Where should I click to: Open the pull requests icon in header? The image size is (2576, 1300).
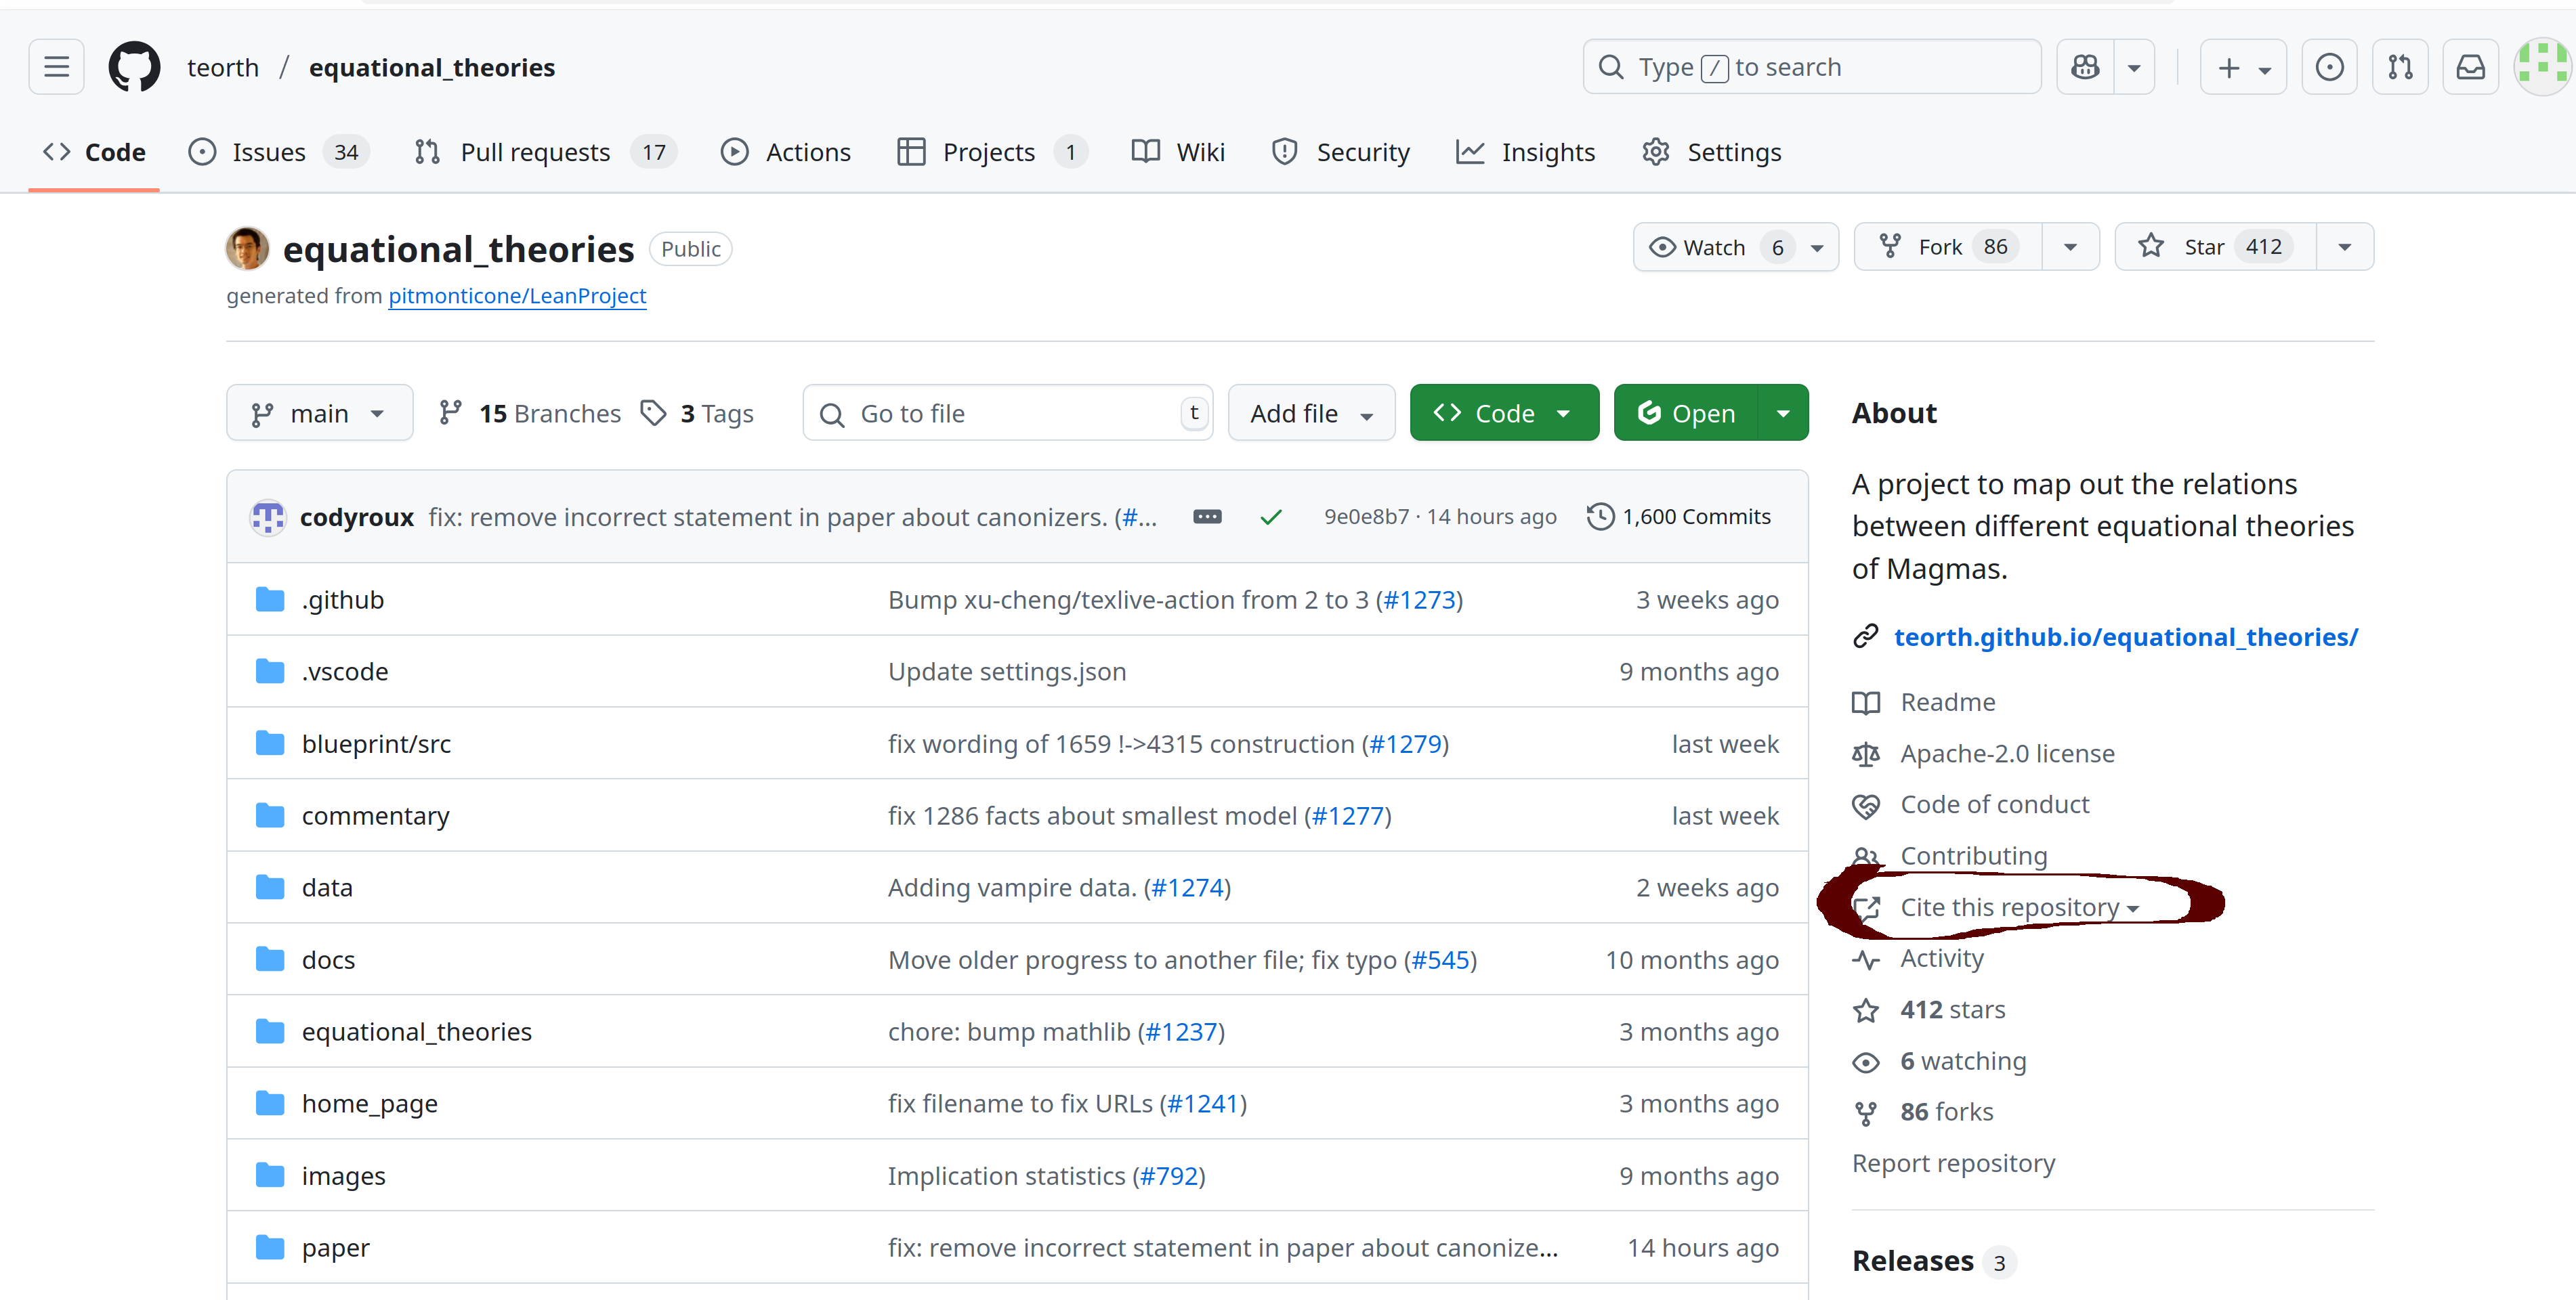tap(2400, 67)
